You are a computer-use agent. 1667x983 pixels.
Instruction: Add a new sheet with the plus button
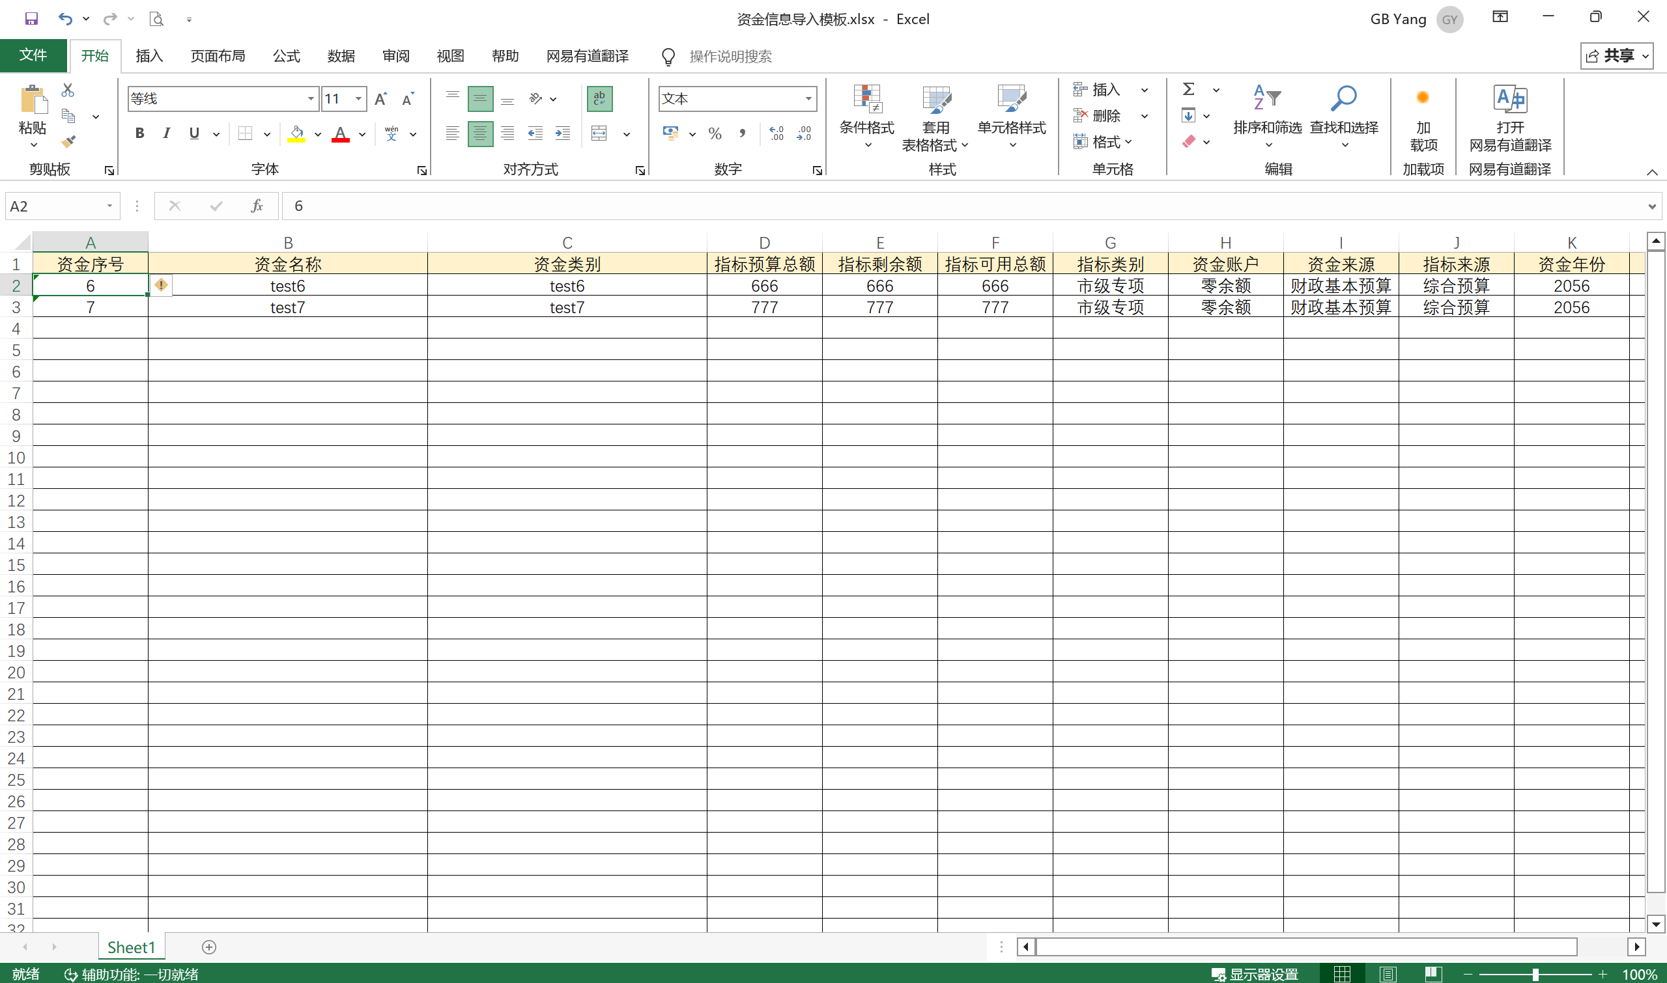209,947
